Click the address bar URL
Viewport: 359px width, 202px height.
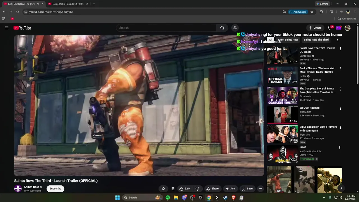click(51, 12)
